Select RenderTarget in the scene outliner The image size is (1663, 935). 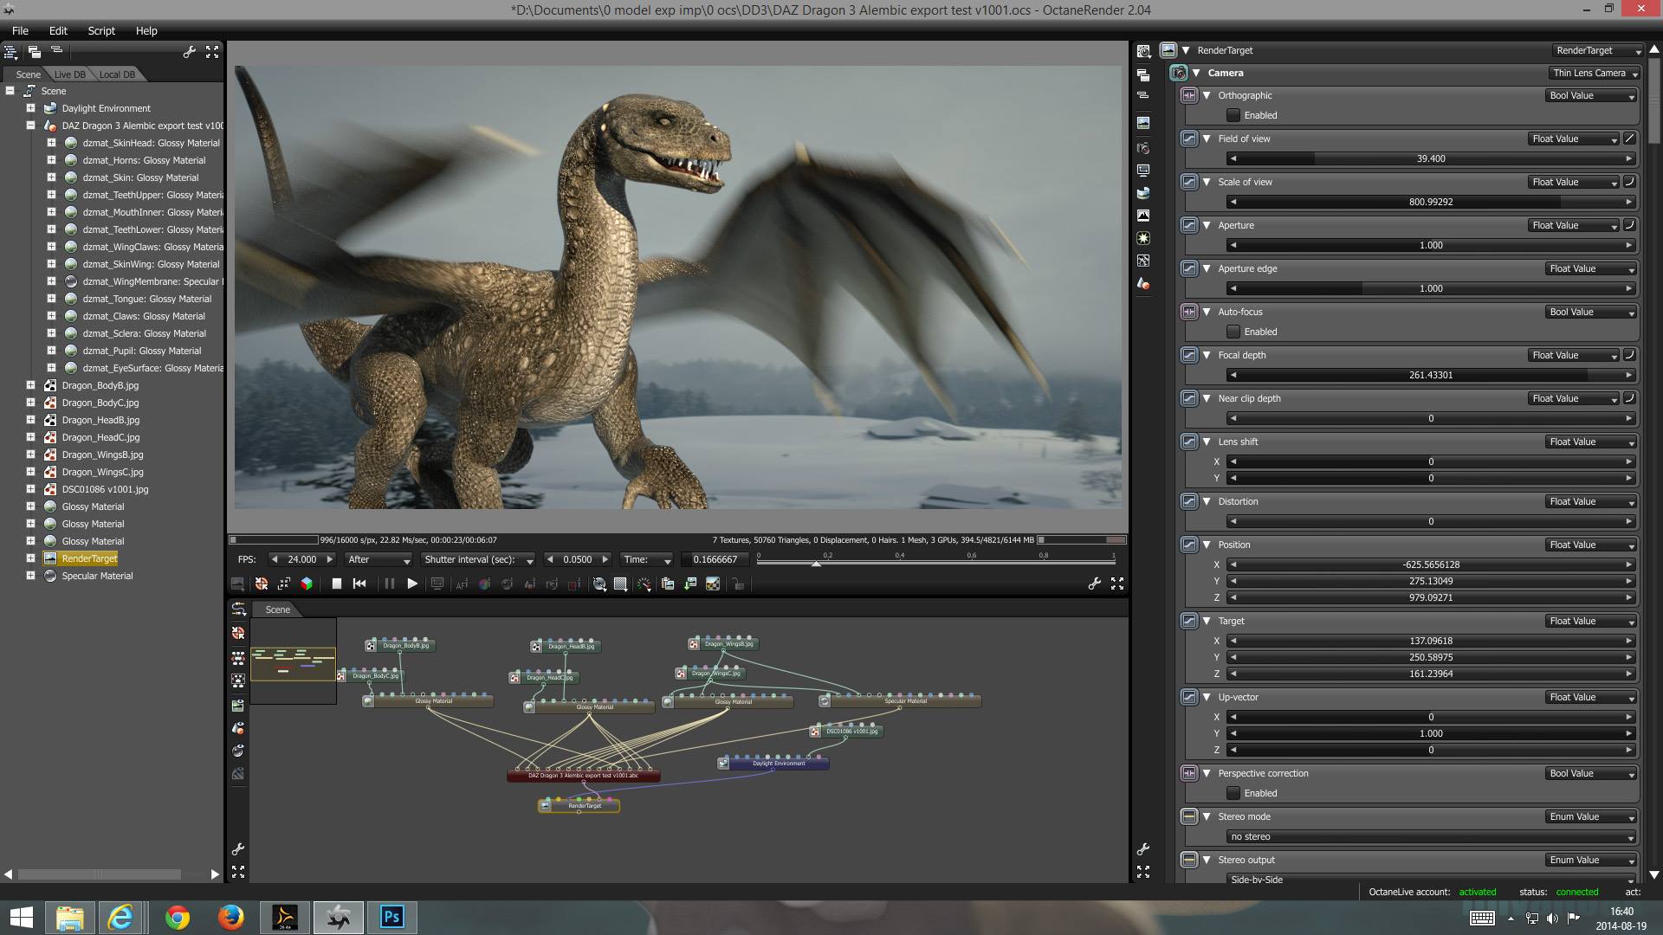click(89, 558)
